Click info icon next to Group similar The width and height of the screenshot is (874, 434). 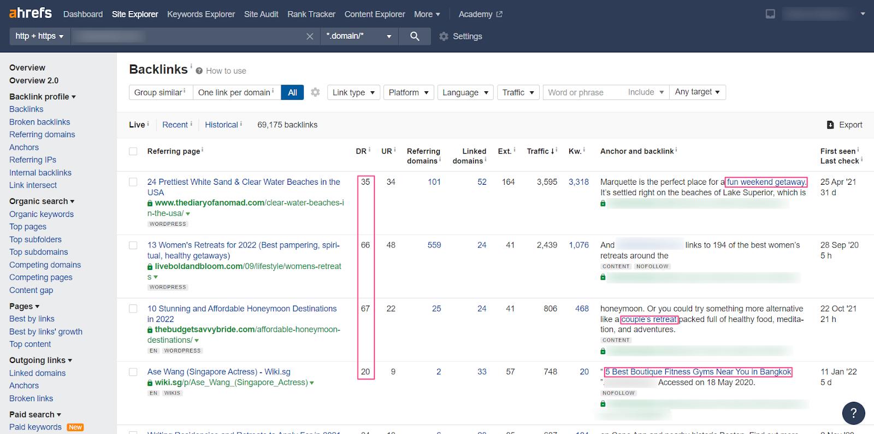(x=185, y=90)
